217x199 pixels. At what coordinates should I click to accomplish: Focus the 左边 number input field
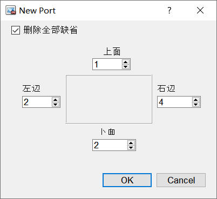(37, 102)
